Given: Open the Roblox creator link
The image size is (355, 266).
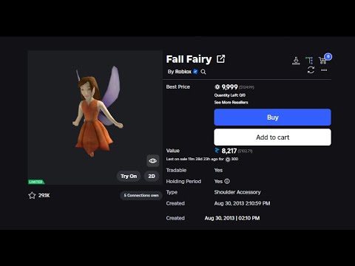Looking at the screenshot, I should coord(183,72).
